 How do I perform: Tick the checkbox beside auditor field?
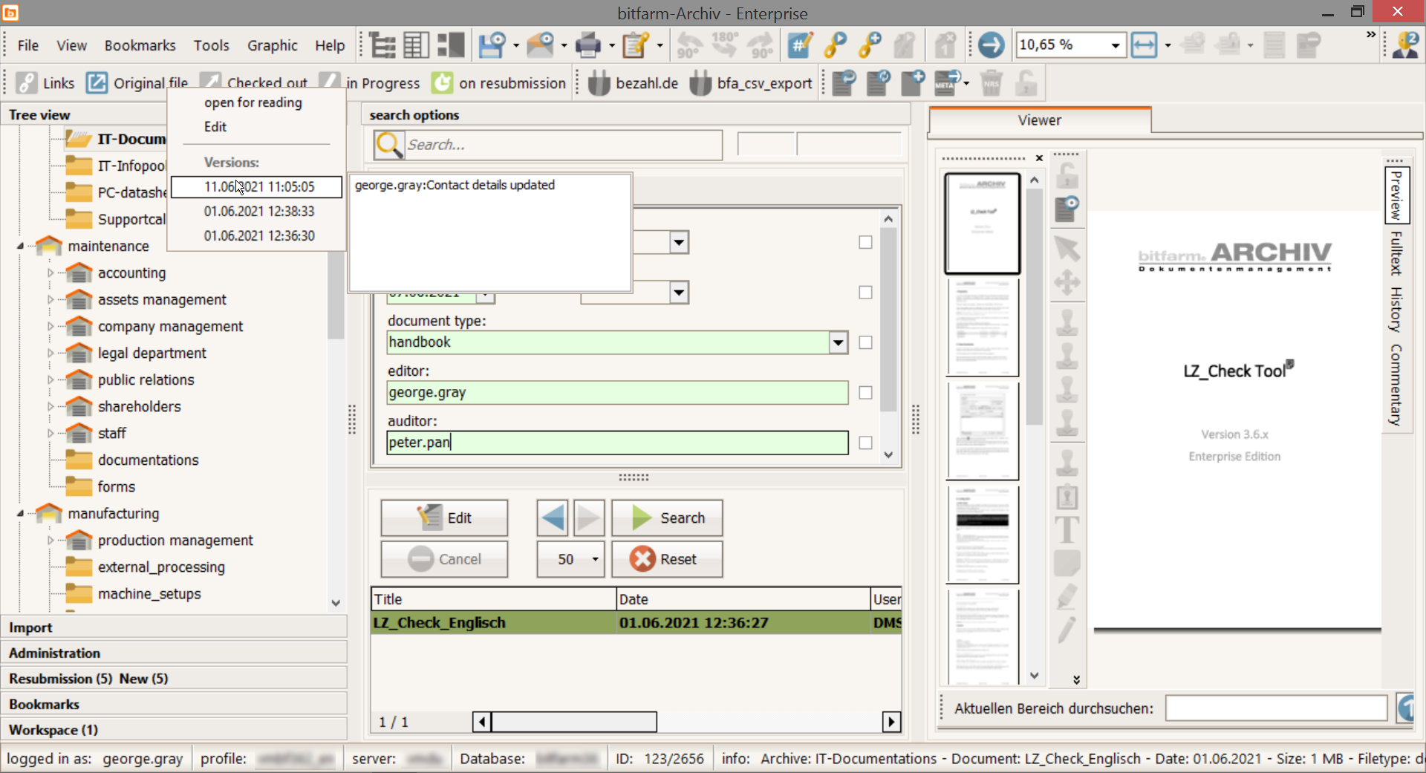(x=865, y=443)
